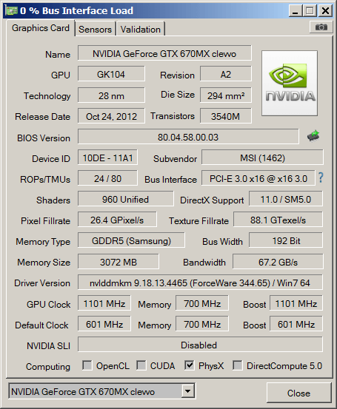Image resolution: width=337 pixels, height=409 pixels.
Task: Click the GPU Clock row Boost 1101 MHz field
Action: click(296, 302)
